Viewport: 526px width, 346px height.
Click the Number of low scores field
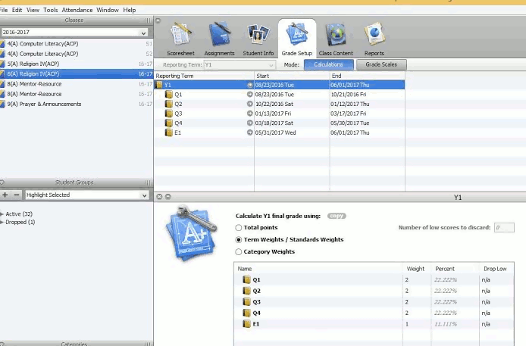pyautogui.click(x=504, y=228)
